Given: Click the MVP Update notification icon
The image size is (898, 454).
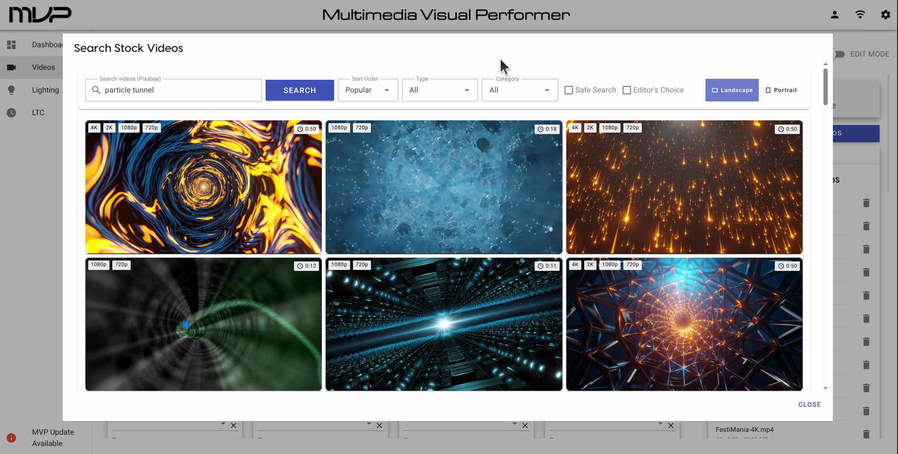Looking at the screenshot, I should tap(11, 437).
